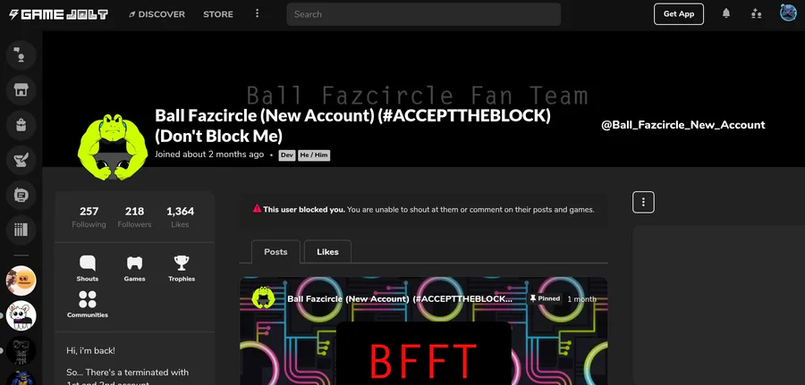Open the storefront icon in the sidebar

click(21, 90)
